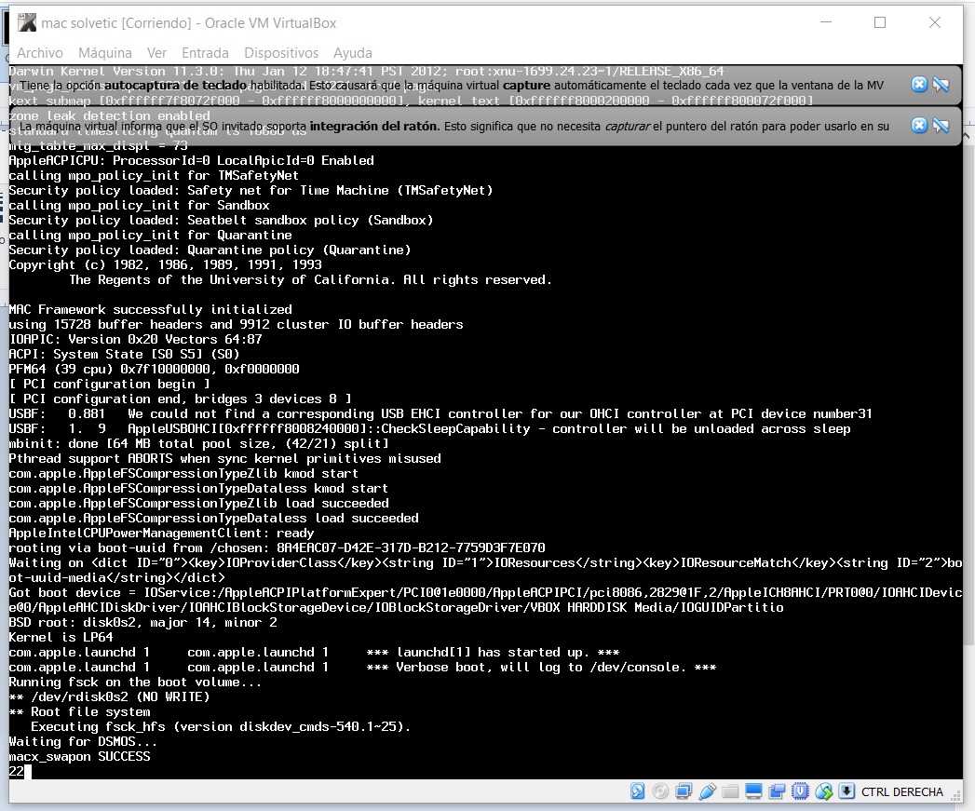This screenshot has width=975, height=811.
Task: Minimize the VirtualBox window
Action: (826, 22)
